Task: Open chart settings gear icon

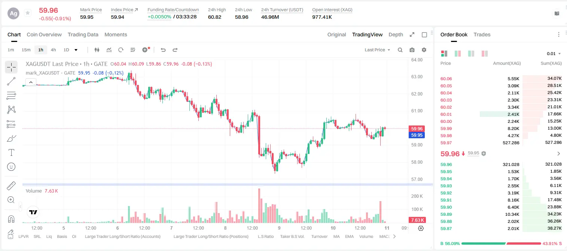Action: [x=424, y=50]
